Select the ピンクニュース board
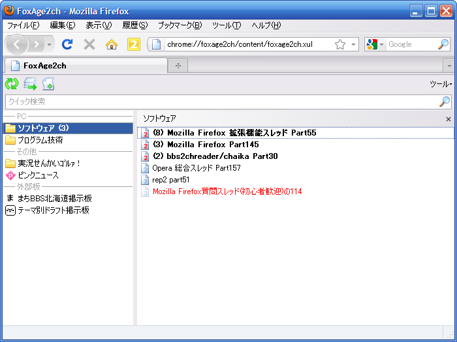This screenshot has height=342, width=457. 68,175
